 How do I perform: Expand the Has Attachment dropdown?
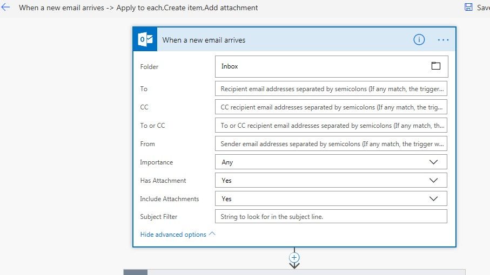433,180
